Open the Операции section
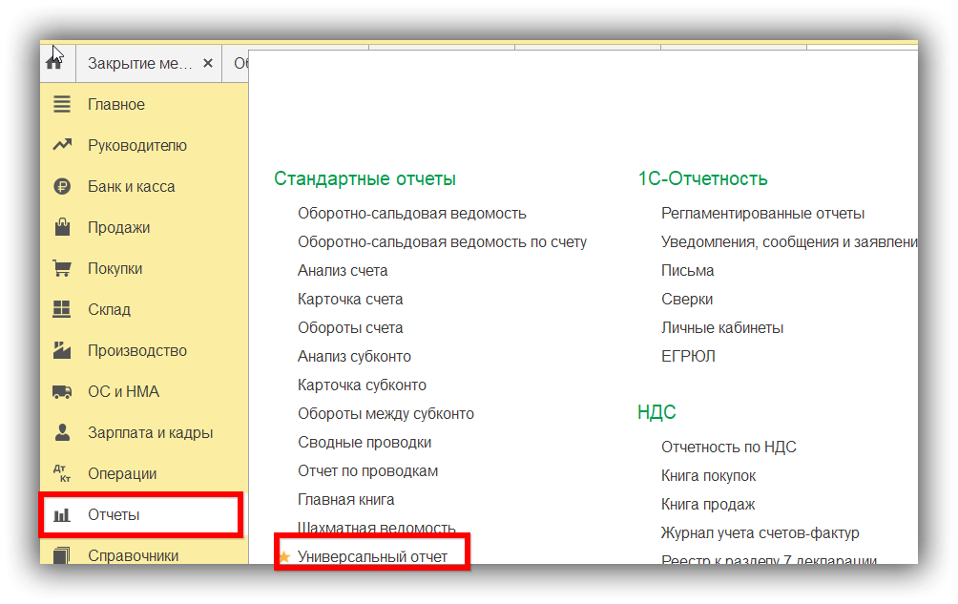This screenshot has width=958, height=604. (x=122, y=473)
